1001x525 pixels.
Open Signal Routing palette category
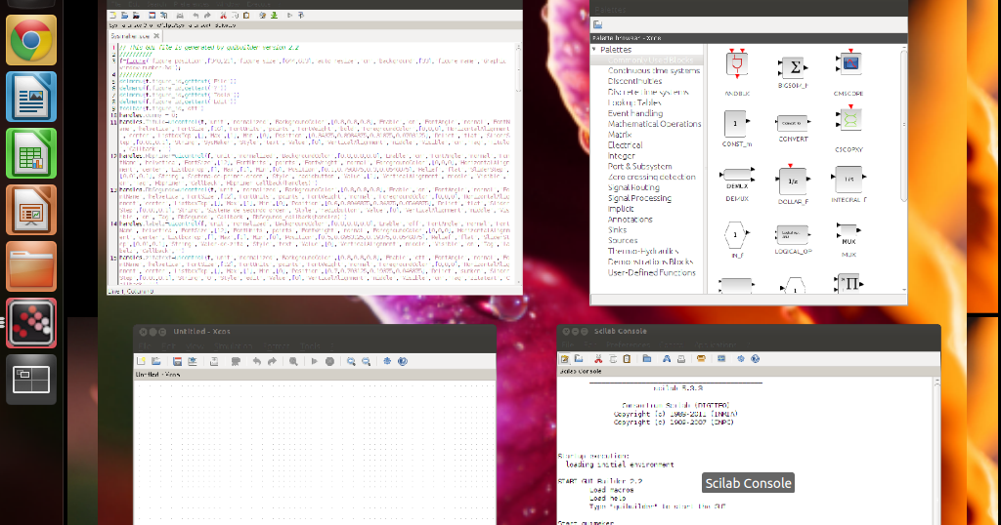coord(633,187)
